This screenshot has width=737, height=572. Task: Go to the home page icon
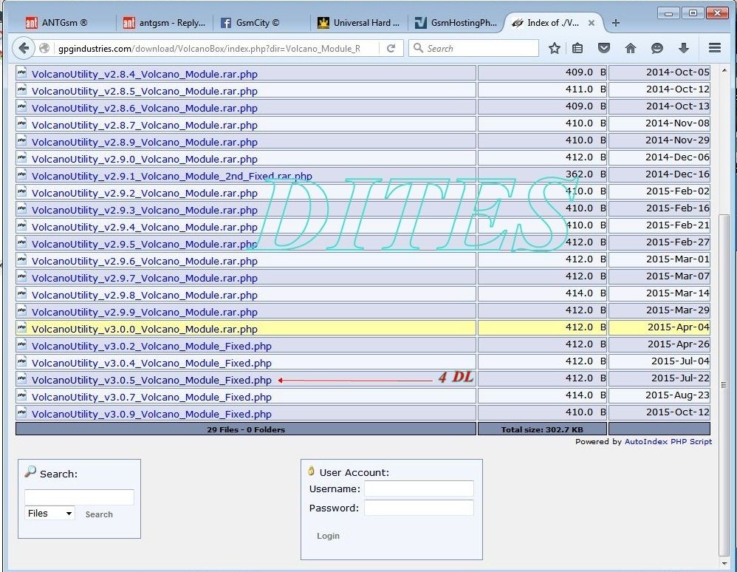coord(631,48)
